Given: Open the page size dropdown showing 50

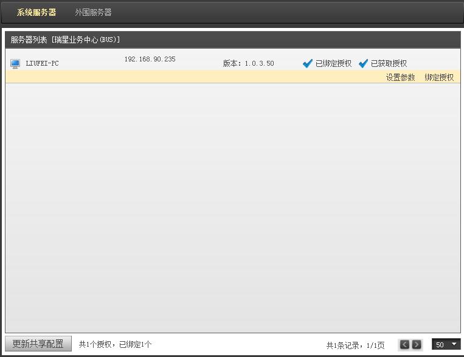Looking at the screenshot, I should pos(446,344).
